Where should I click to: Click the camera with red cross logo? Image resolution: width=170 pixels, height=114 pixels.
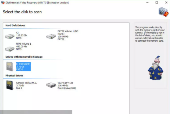click(x=163, y=12)
